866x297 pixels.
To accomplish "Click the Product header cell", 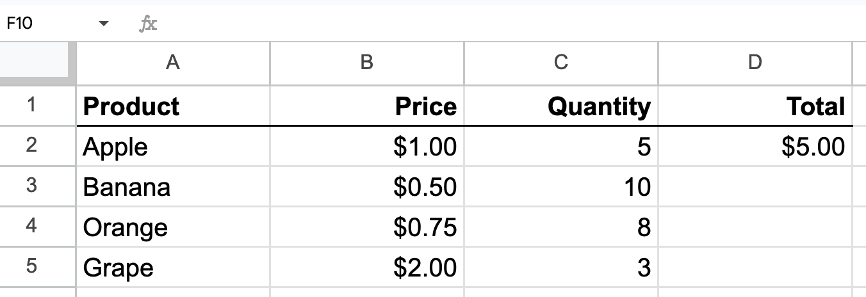I will [173, 106].
